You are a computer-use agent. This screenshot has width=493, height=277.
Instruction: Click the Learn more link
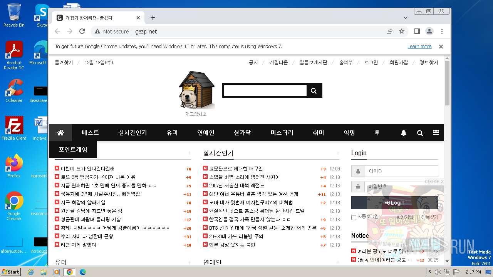point(419,47)
